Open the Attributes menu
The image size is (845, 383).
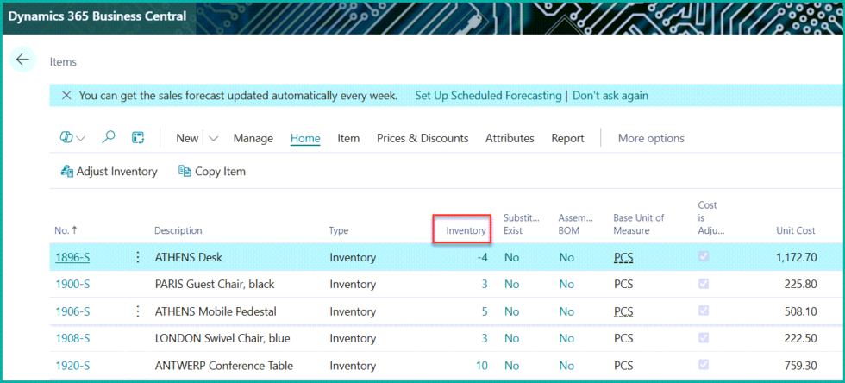(x=510, y=138)
